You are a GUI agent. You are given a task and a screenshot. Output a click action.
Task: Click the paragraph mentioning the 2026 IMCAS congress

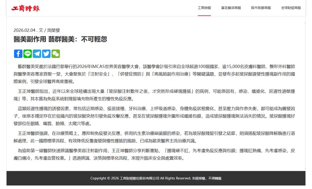tap(156, 73)
